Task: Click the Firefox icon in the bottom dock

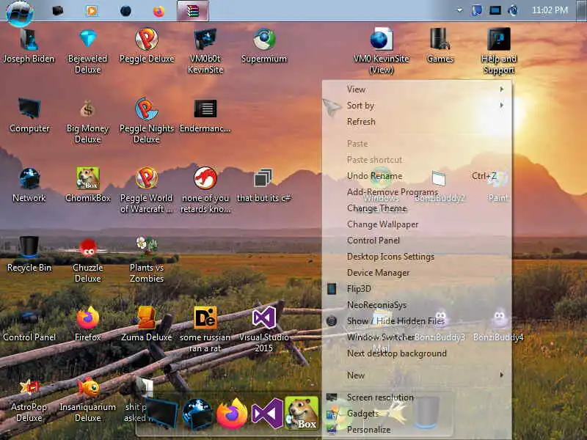Action: pos(232,414)
